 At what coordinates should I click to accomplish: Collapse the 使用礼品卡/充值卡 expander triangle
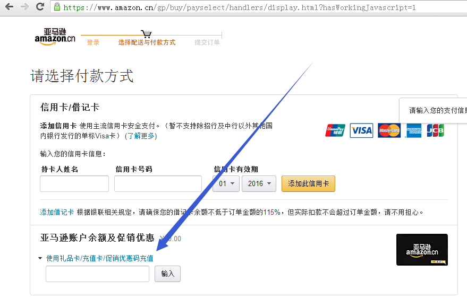click(40, 258)
